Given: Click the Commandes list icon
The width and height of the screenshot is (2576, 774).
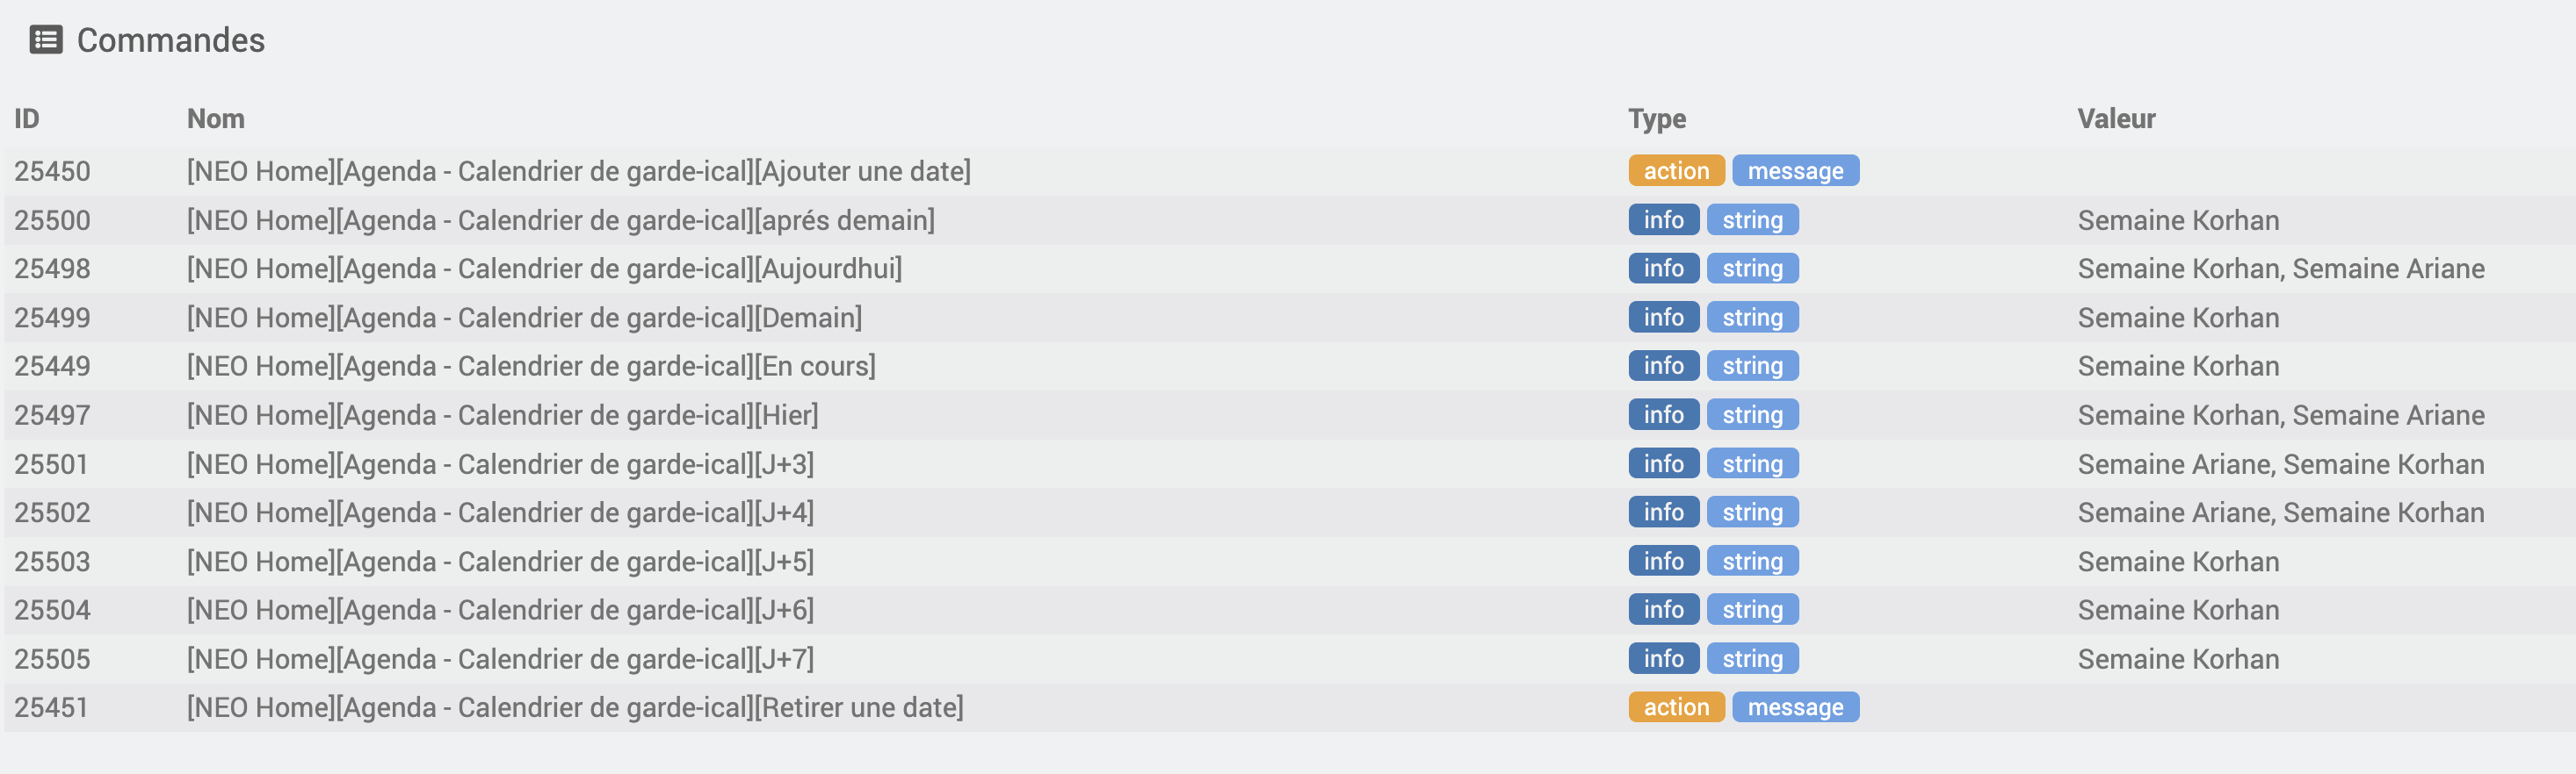Looking at the screenshot, I should click(46, 40).
